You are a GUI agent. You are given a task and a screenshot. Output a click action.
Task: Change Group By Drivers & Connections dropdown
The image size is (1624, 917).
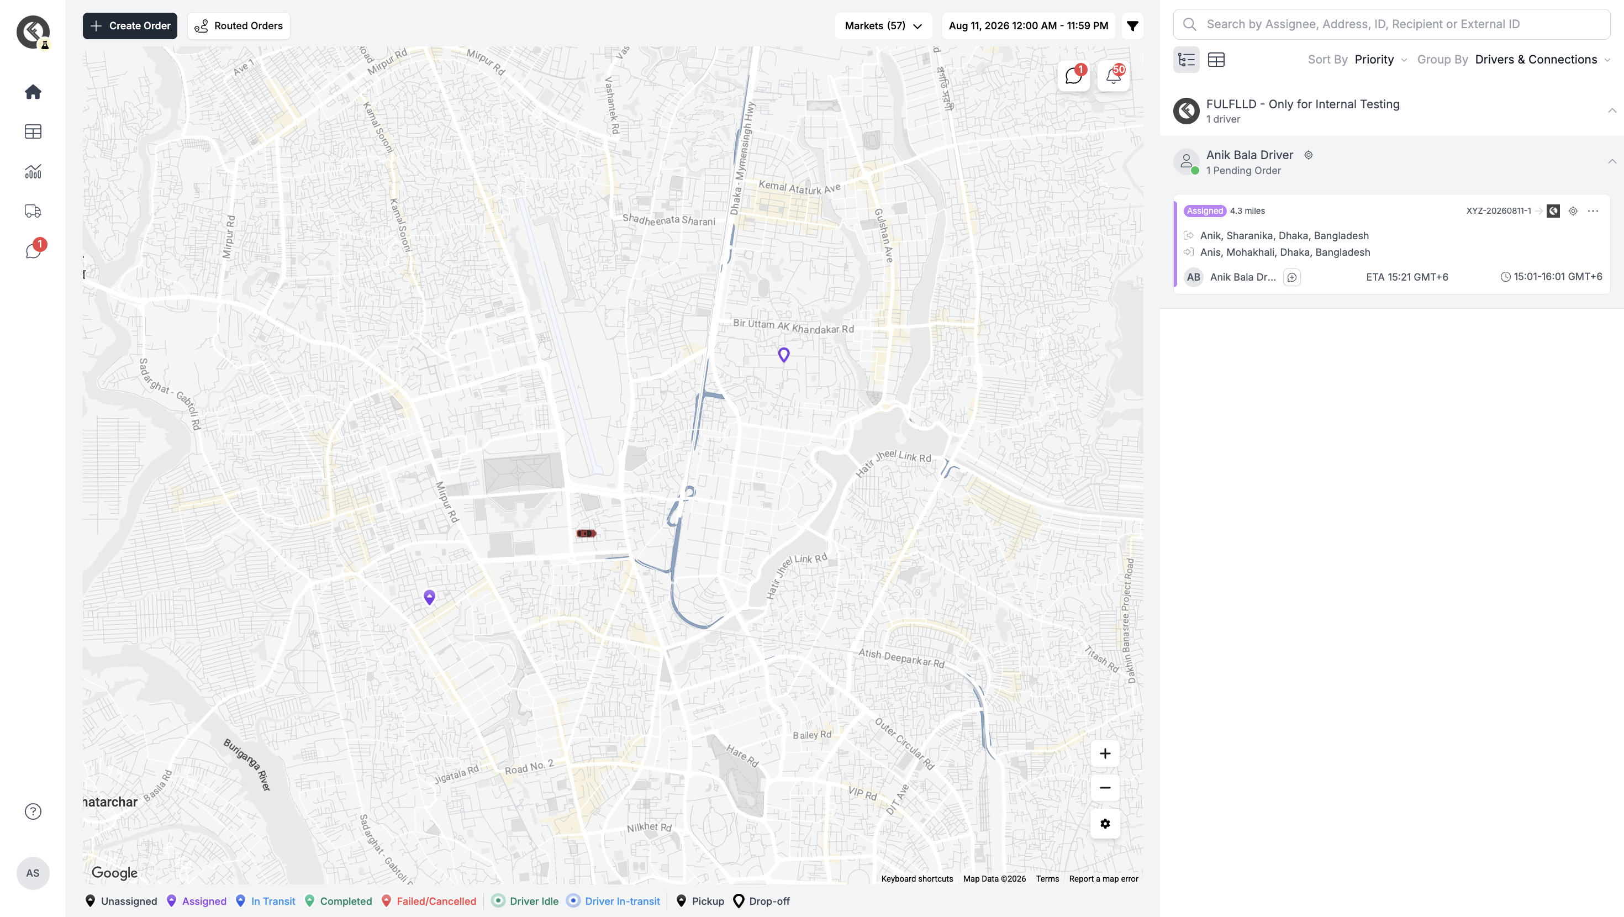tap(1543, 60)
